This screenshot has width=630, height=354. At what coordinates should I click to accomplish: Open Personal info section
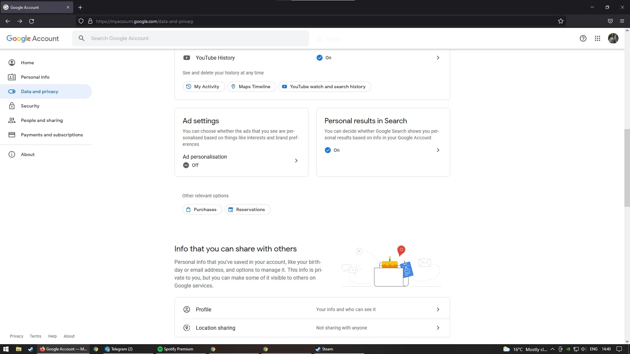coord(46,77)
